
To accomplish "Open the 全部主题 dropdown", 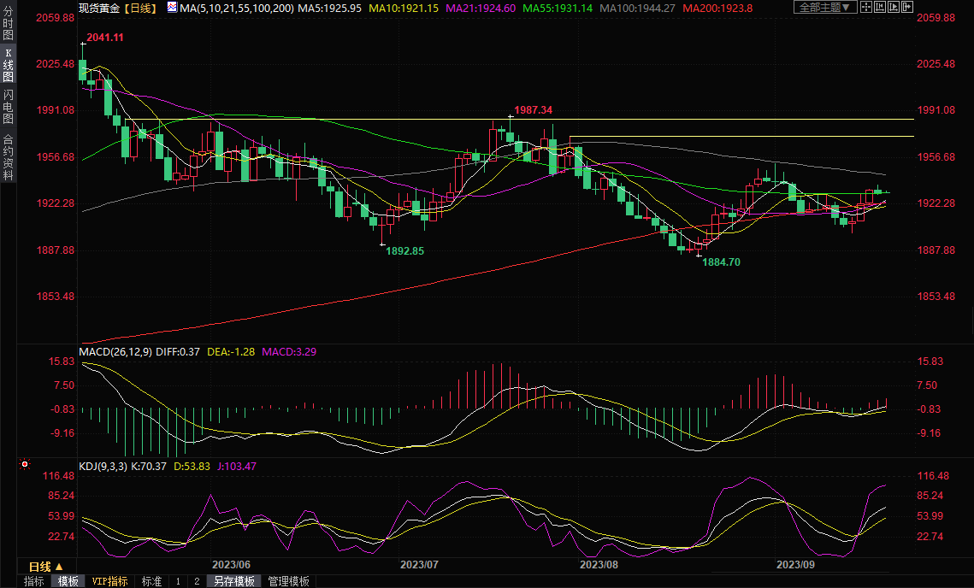I will (x=824, y=8).
